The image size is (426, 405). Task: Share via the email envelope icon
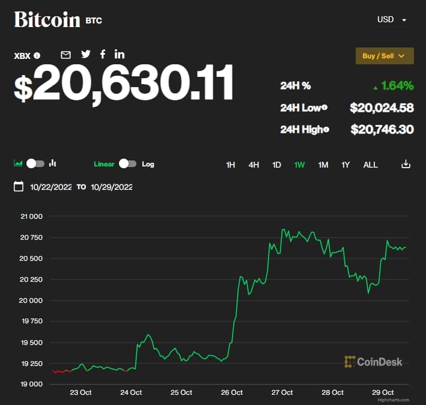pyautogui.click(x=65, y=55)
